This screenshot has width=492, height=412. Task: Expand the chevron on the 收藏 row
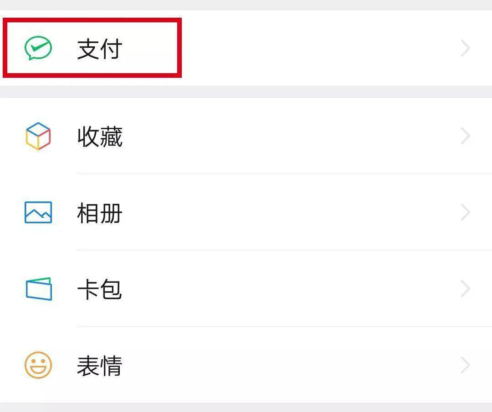(465, 136)
